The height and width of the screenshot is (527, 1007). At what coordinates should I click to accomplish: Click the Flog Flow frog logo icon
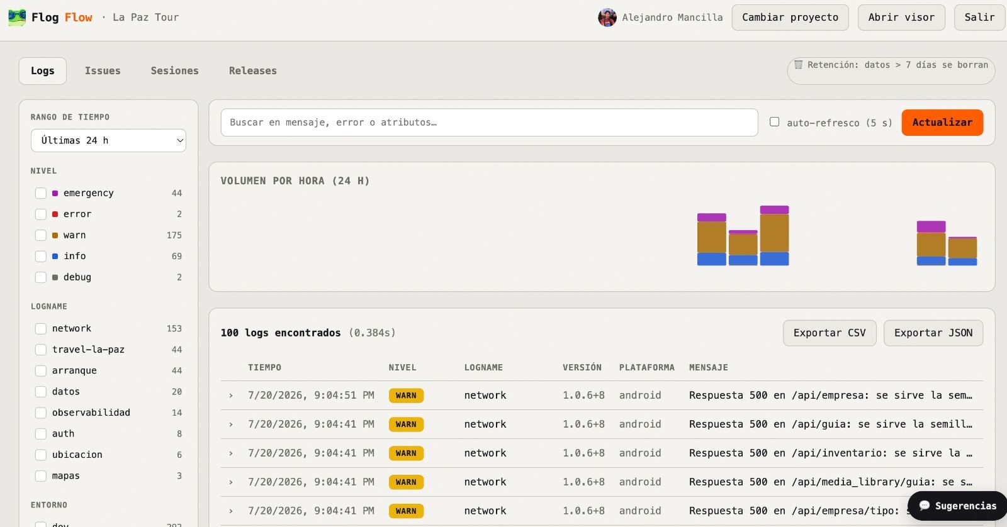click(17, 18)
